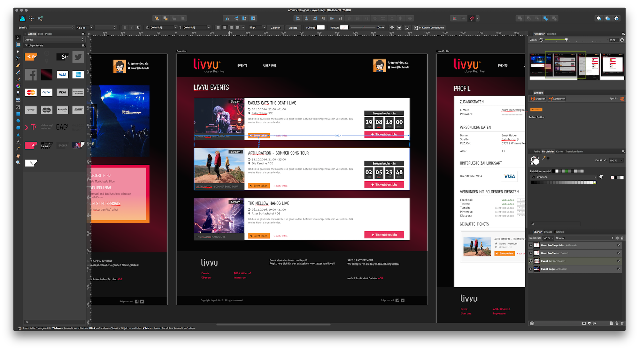Open the Farbe tab
The width and height of the screenshot is (639, 350).
point(537,152)
